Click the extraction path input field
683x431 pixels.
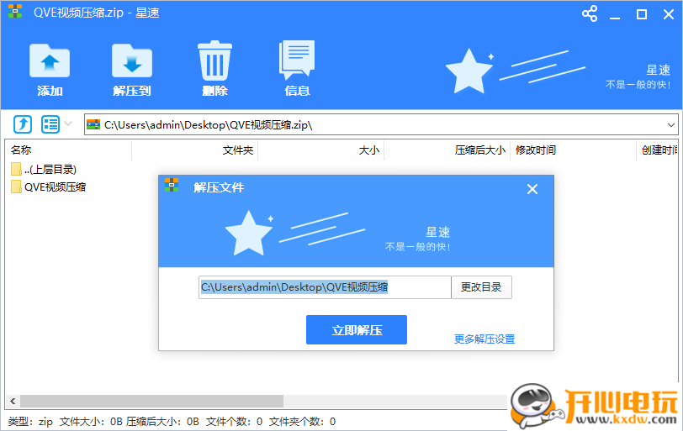[x=325, y=287]
